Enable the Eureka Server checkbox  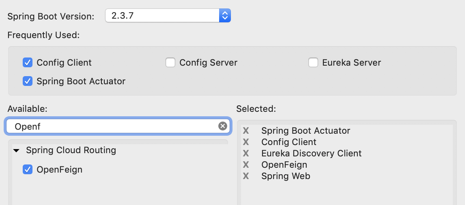click(x=313, y=63)
